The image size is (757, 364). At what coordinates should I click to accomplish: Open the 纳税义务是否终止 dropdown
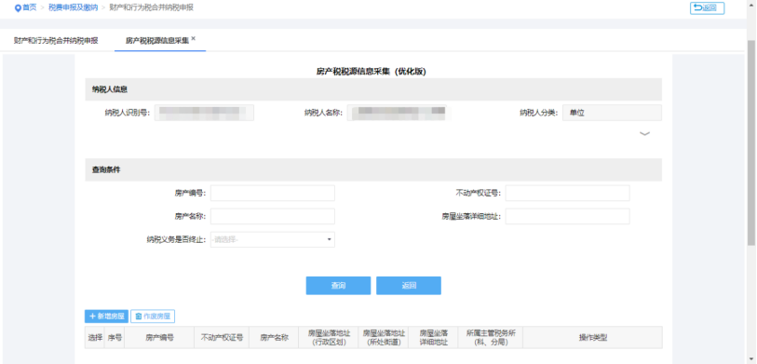point(272,239)
